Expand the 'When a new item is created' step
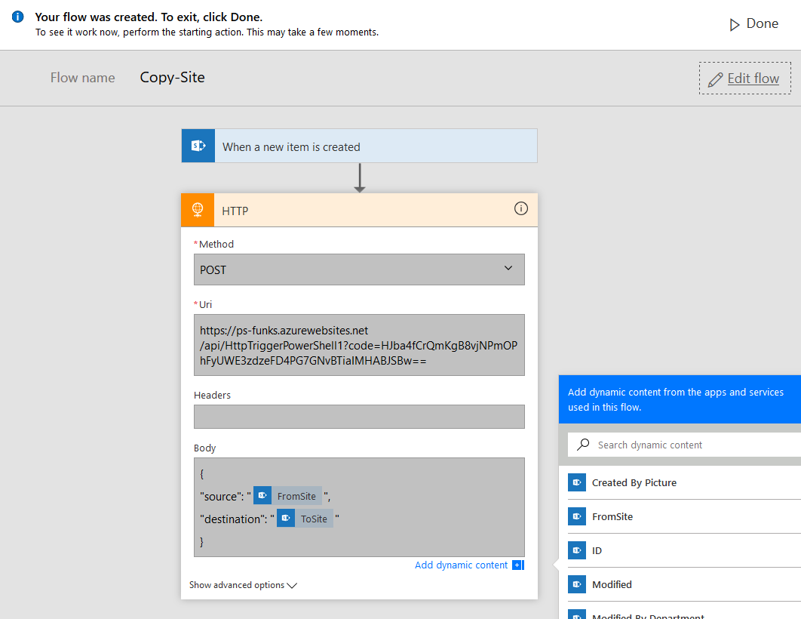Screen dimensions: 801x619 (x=377, y=146)
